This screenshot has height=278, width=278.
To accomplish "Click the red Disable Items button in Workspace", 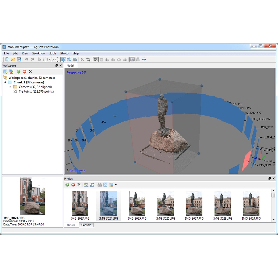I will 24,72.
